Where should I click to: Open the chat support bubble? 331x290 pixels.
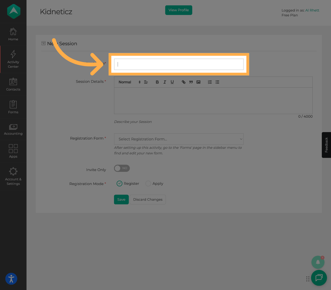319,278
